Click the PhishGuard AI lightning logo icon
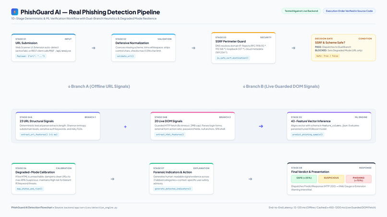This screenshot has height=217, width=387. (x=14, y=12)
